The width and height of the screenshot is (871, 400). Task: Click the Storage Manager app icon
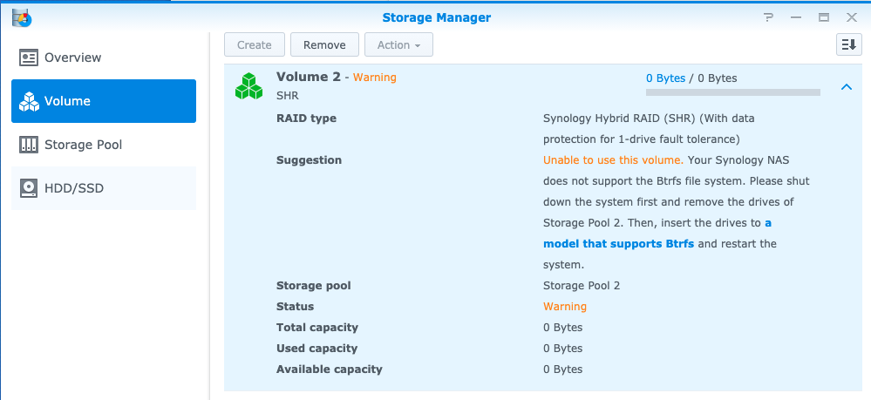pyautogui.click(x=22, y=17)
